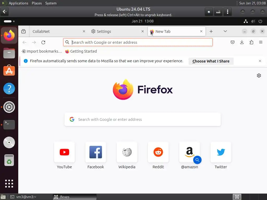The height and width of the screenshot is (200, 267).
Task: Open the Downloads panel
Action: pyautogui.click(x=242, y=42)
